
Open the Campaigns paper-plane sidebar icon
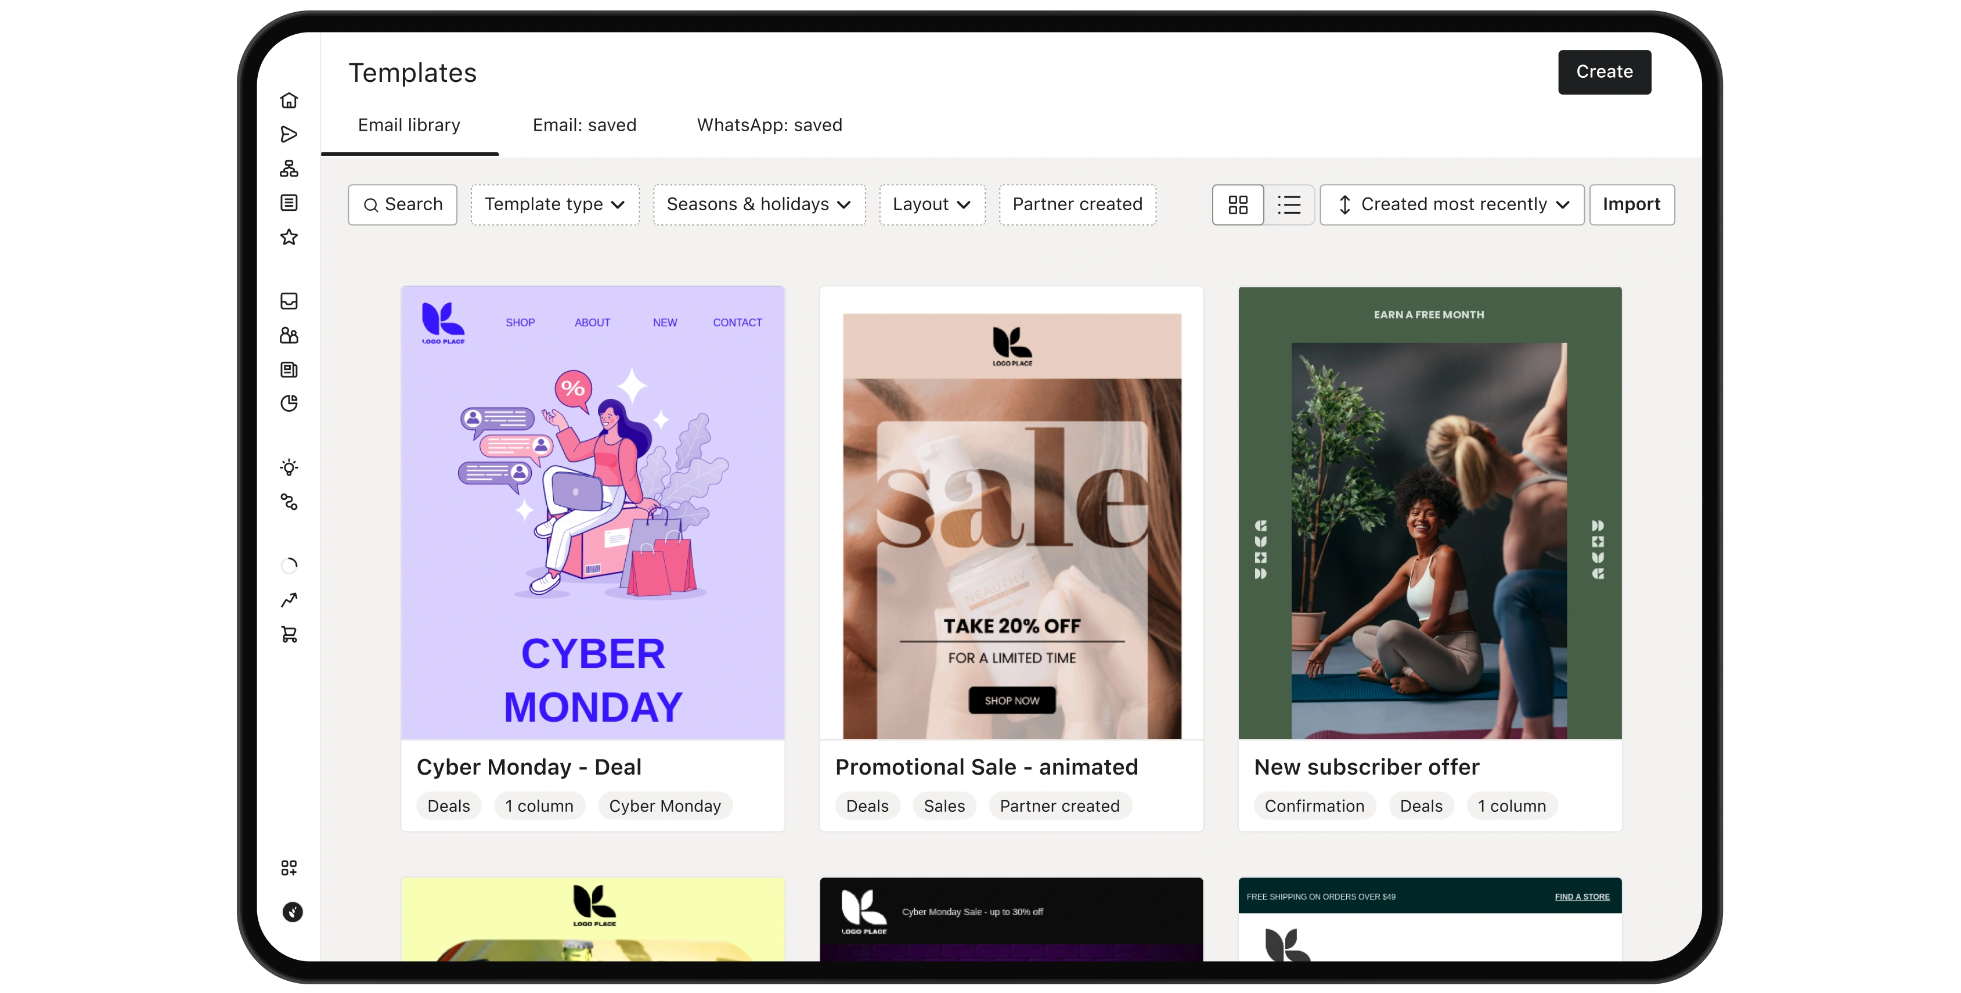[289, 135]
